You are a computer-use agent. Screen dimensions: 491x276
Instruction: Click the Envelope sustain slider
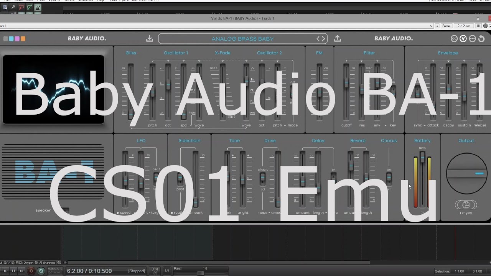pyautogui.click(x=464, y=92)
